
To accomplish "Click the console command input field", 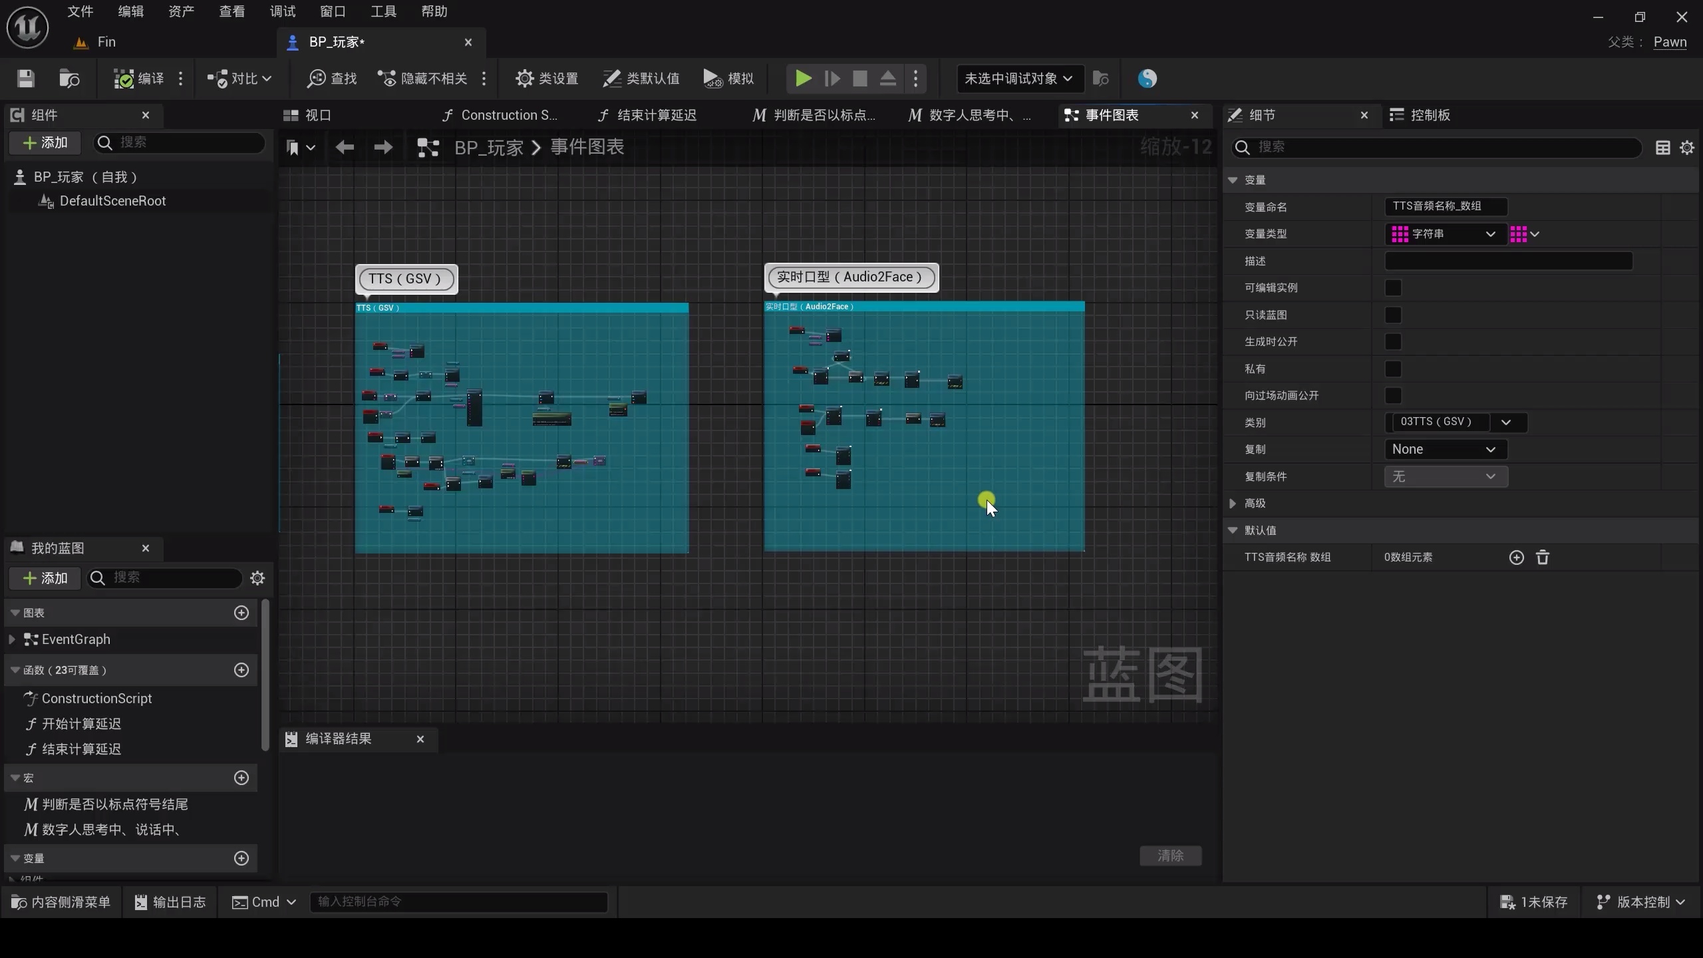I will 458,902.
